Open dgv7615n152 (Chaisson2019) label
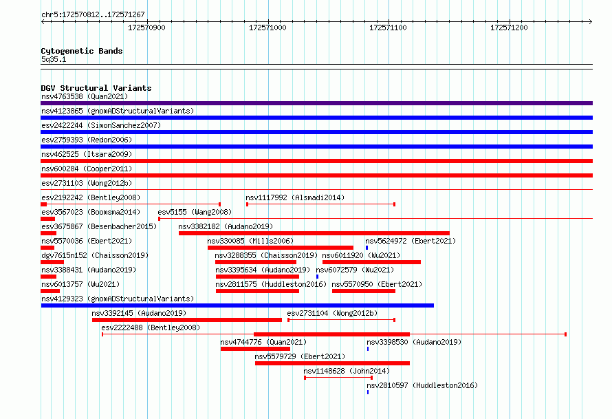The width and height of the screenshot is (612, 419). (x=95, y=255)
